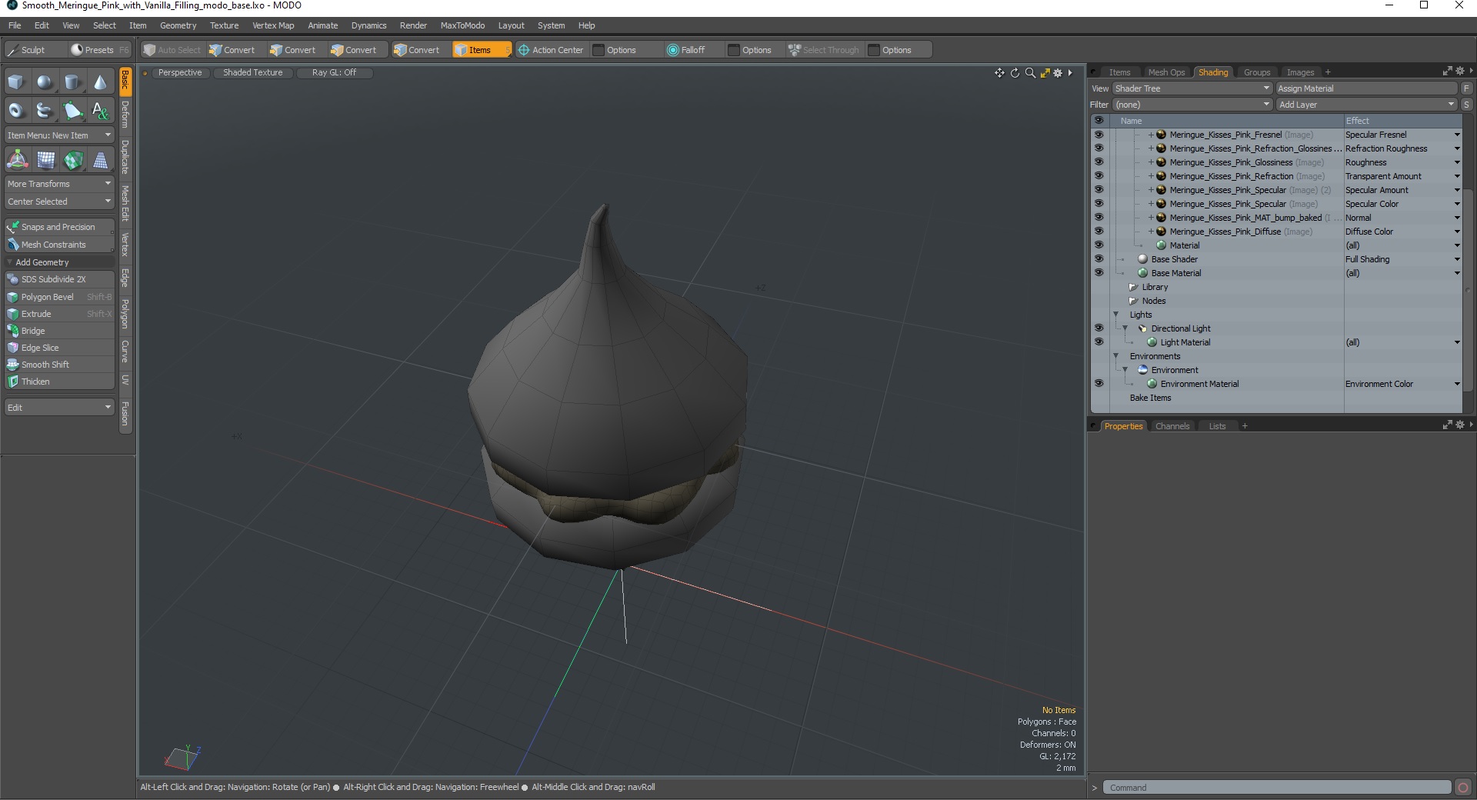
Task: Switch to the Channels tab
Action: (x=1172, y=426)
